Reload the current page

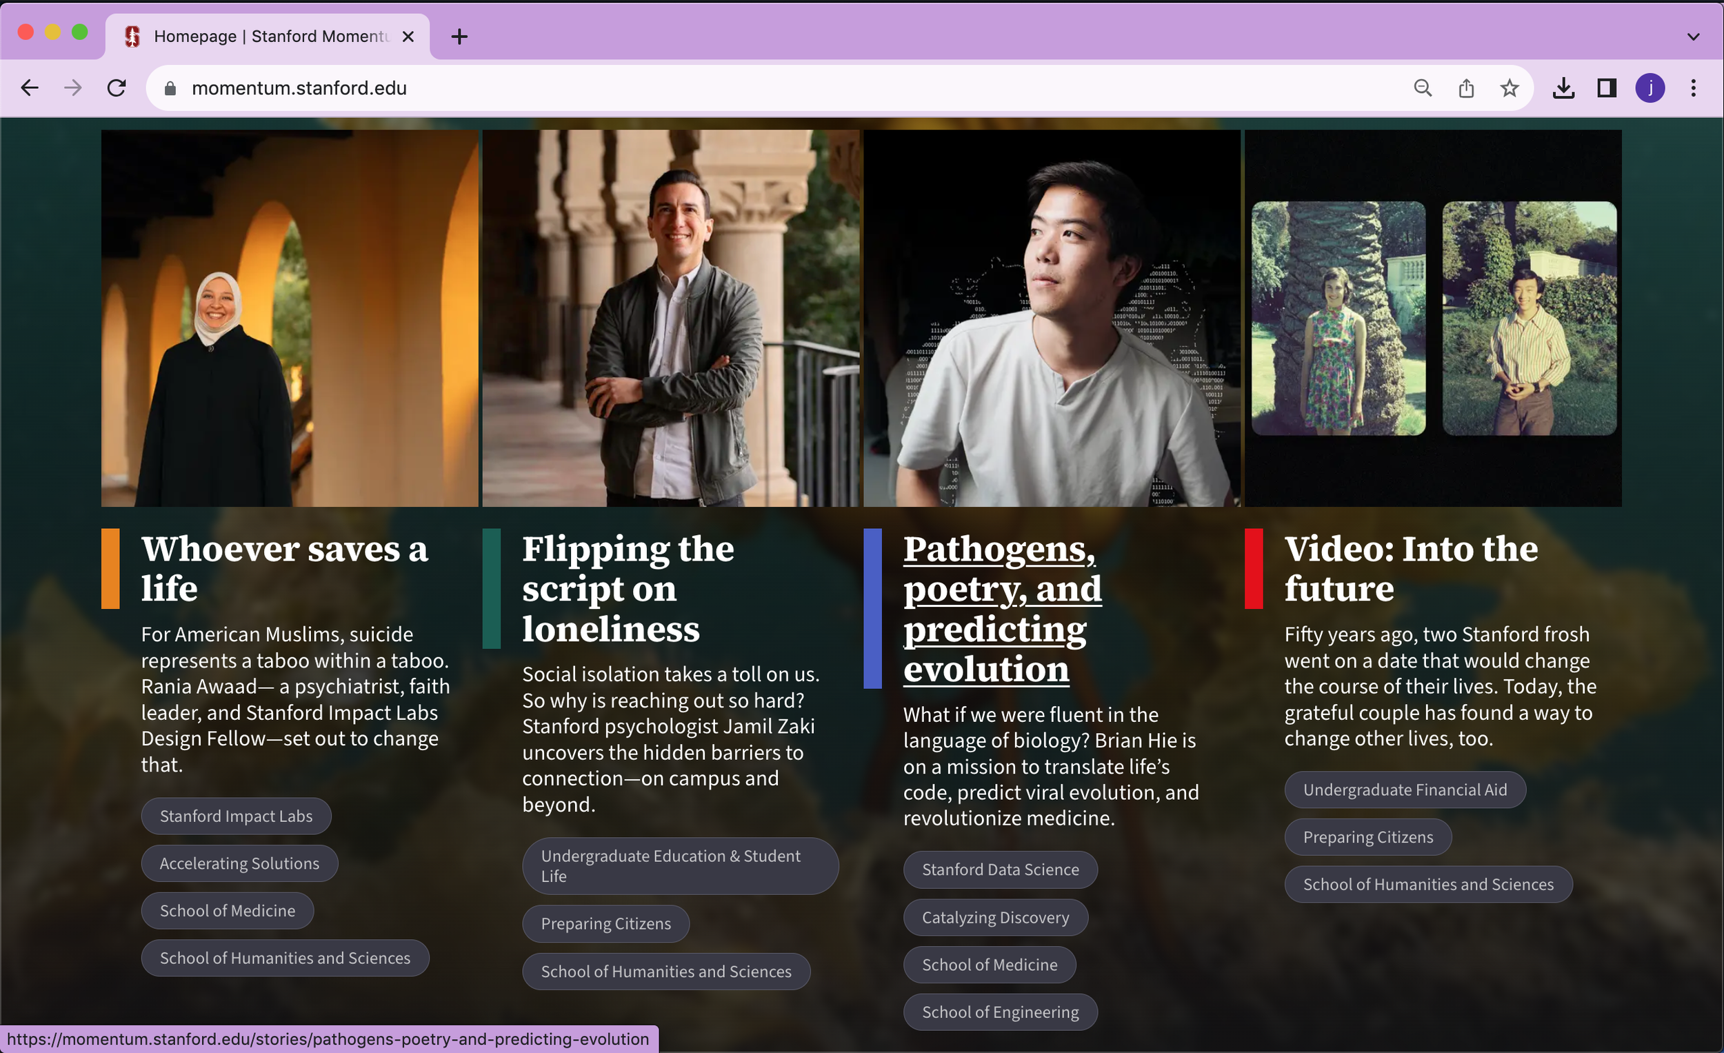[x=117, y=88]
